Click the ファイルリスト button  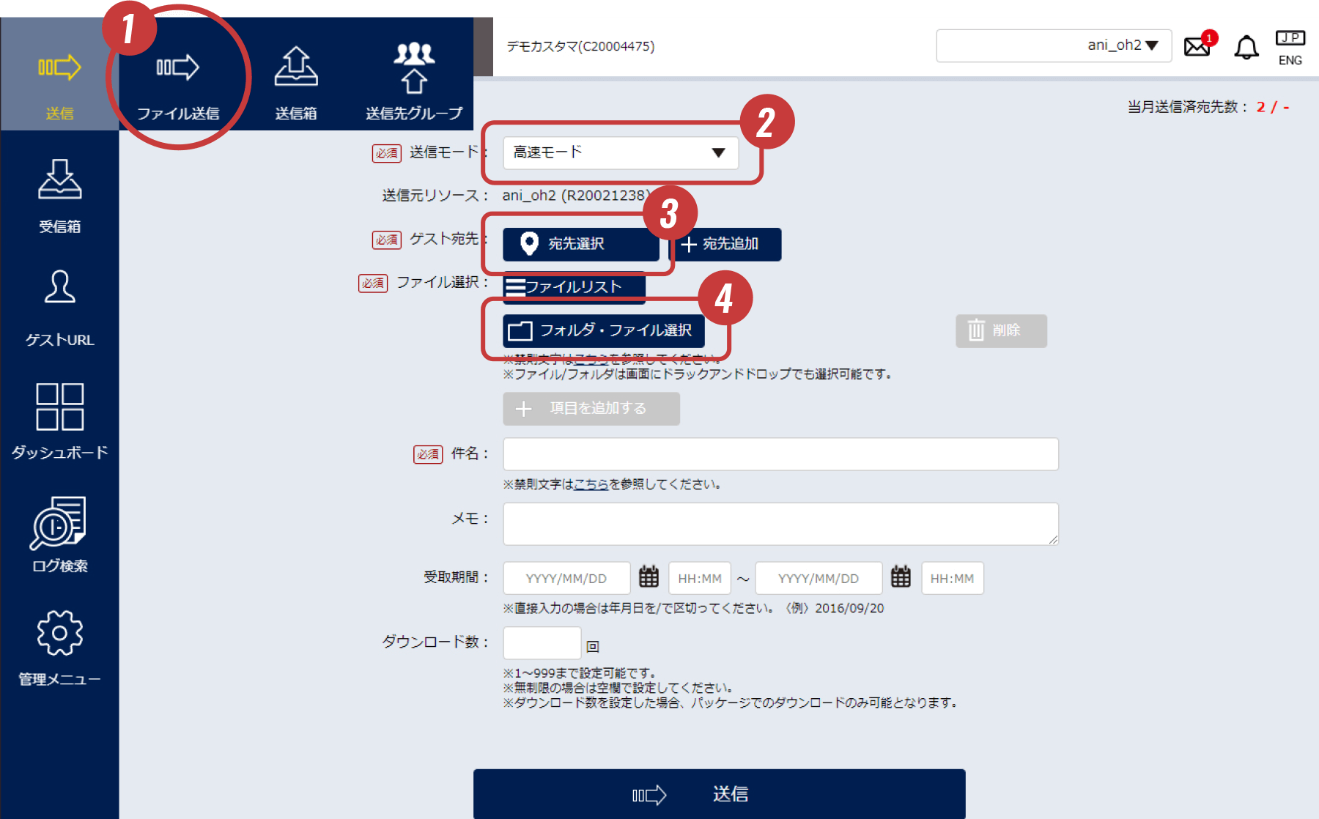574,287
